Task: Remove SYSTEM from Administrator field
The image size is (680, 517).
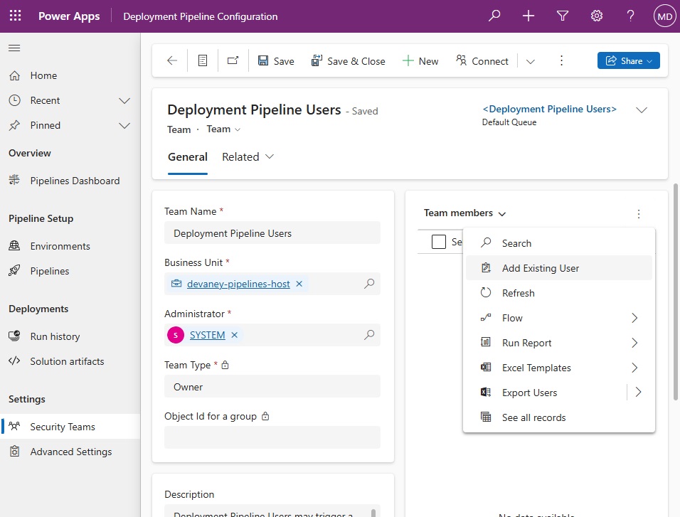Action: pyautogui.click(x=234, y=335)
